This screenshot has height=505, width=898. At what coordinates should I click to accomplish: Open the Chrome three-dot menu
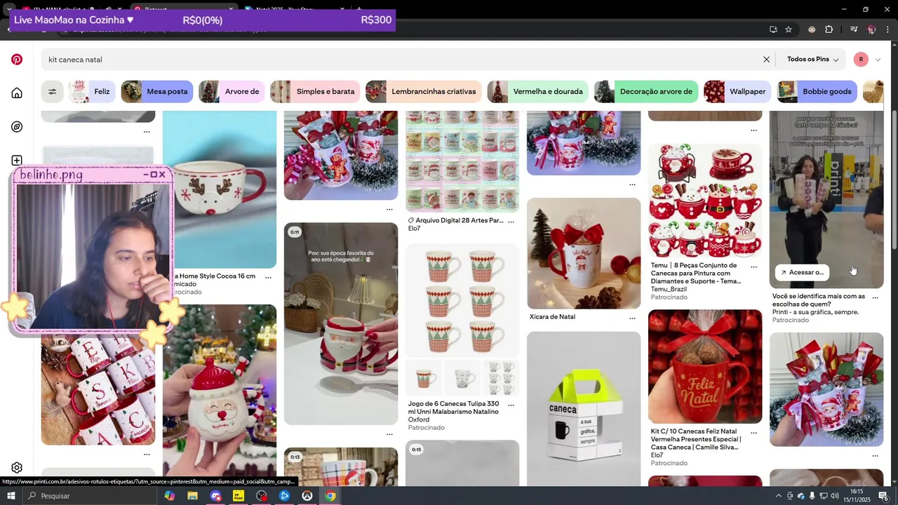point(887,29)
